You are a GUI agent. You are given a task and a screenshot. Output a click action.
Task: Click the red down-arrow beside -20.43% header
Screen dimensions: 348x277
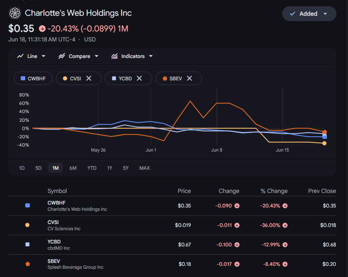coord(42,29)
